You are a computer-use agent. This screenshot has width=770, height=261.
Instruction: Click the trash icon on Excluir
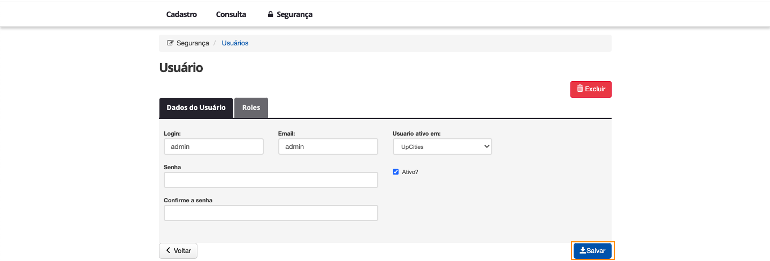[580, 89]
